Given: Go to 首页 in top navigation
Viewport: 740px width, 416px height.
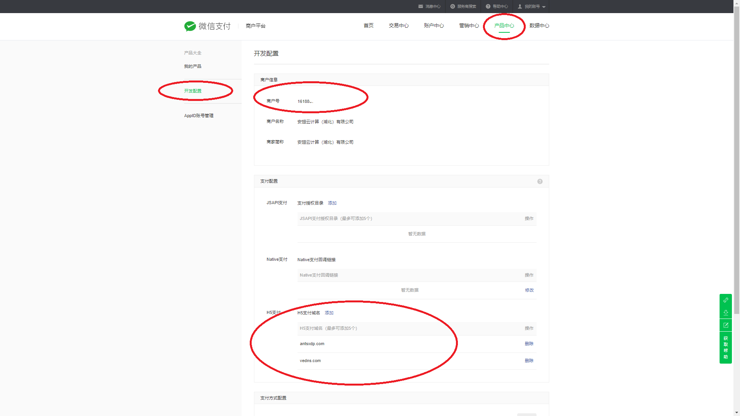Looking at the screenshot, I should pyautogui.click(x=368, y=25).
